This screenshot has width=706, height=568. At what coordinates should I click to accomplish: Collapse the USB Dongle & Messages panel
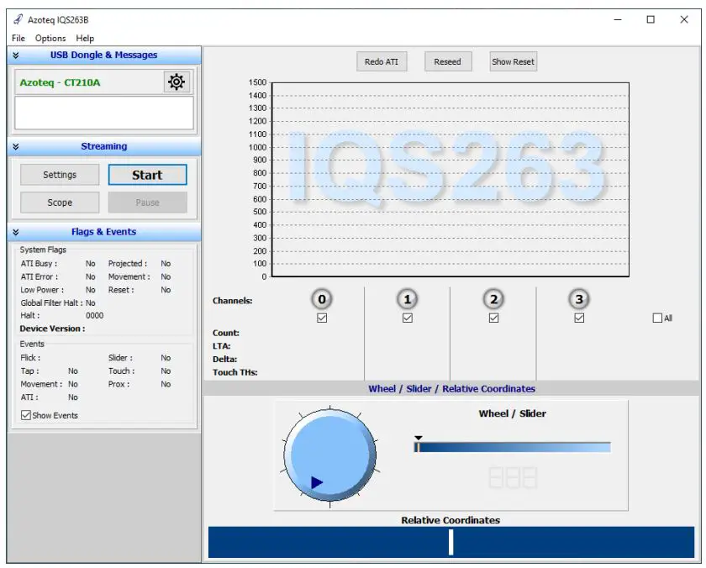(14, 54)
